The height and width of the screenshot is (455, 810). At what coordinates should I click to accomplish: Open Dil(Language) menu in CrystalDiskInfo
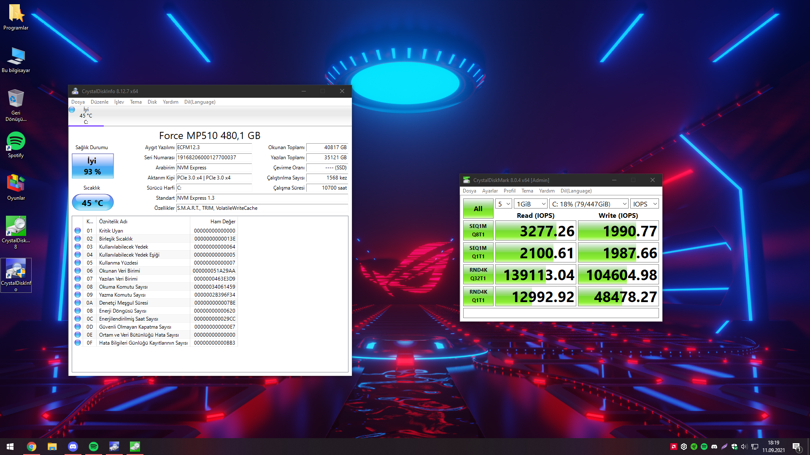point(200,102)
